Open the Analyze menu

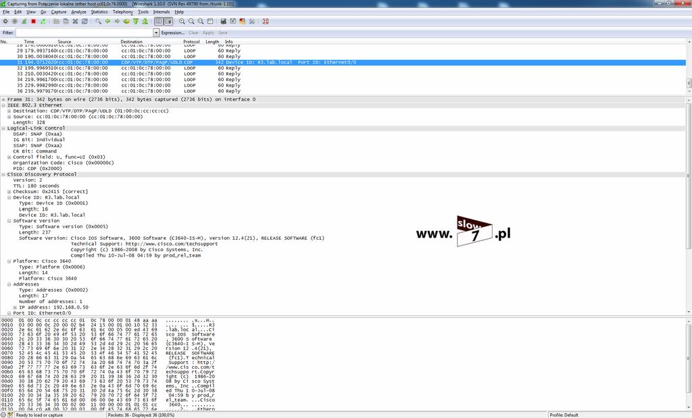[78, 12]
